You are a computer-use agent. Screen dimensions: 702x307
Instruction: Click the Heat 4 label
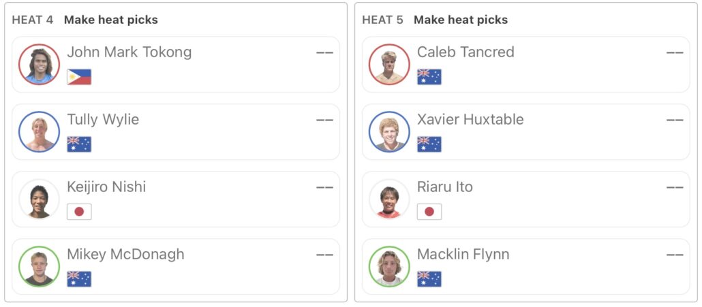(33, 20)
